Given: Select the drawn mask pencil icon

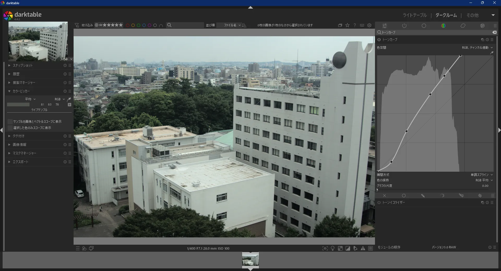Looking at the screenshot, I should [x=423, y=195].
